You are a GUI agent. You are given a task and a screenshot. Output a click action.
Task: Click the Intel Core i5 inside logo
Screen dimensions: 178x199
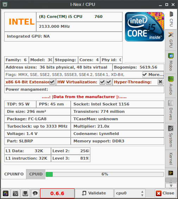point(145,27)
